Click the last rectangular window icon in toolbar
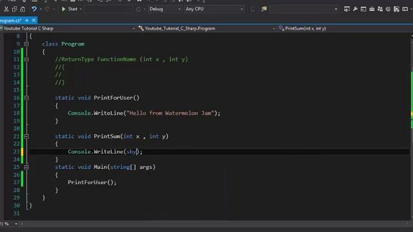 (405, 9)
